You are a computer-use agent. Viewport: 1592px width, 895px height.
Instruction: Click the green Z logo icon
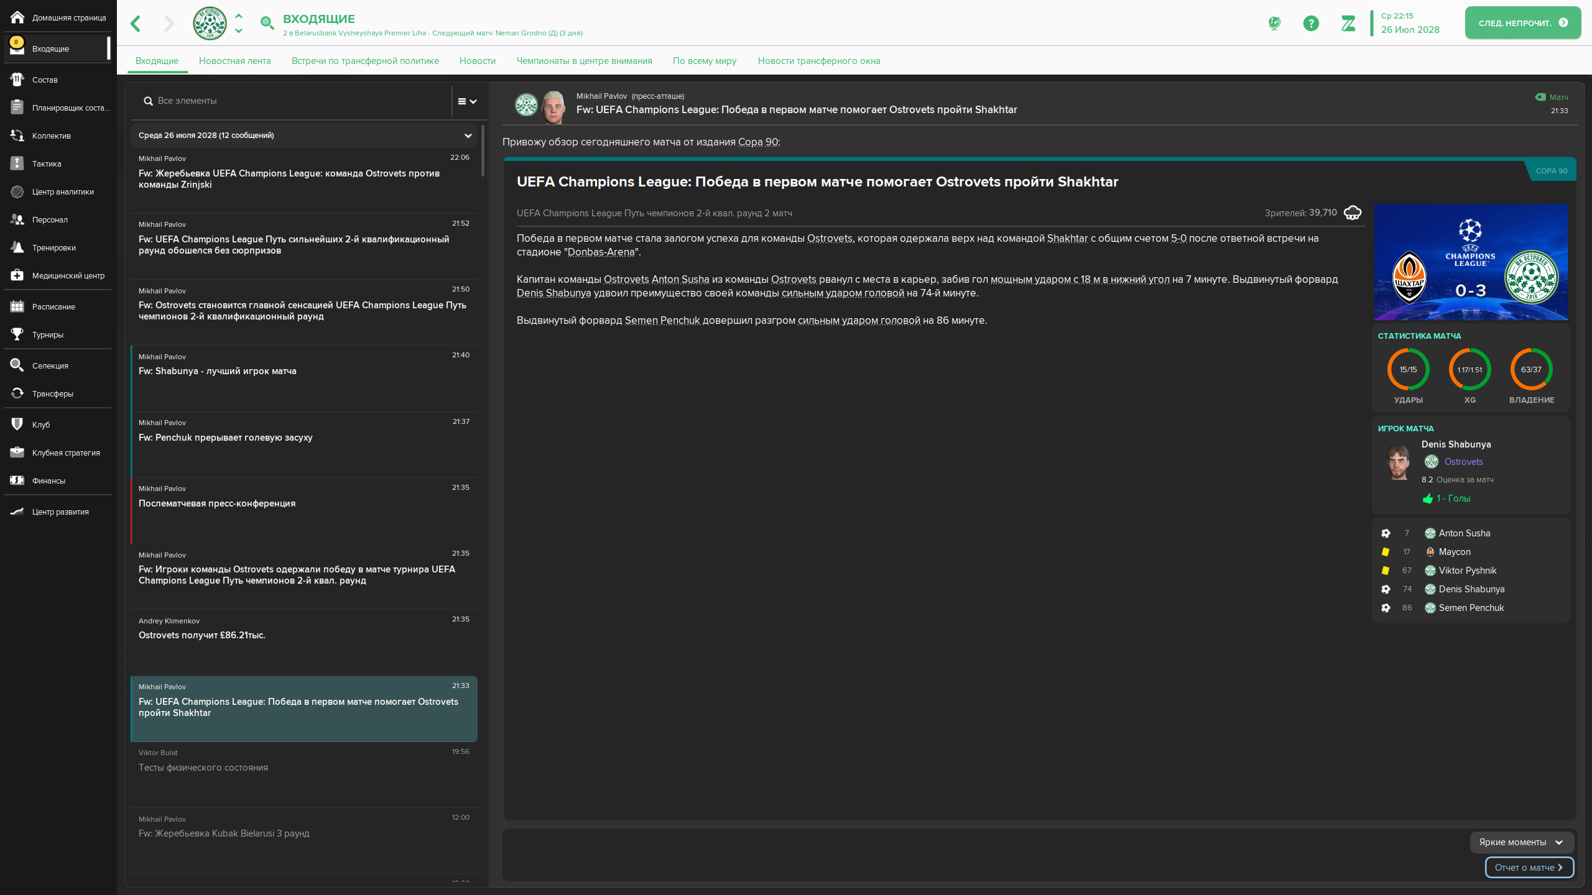click(1348, 24)
